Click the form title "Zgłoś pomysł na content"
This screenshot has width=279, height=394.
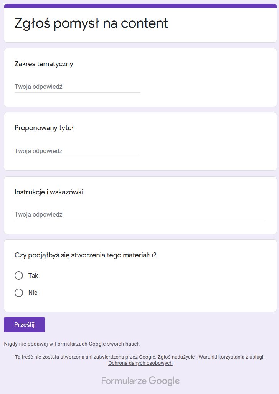coord(91,23)
